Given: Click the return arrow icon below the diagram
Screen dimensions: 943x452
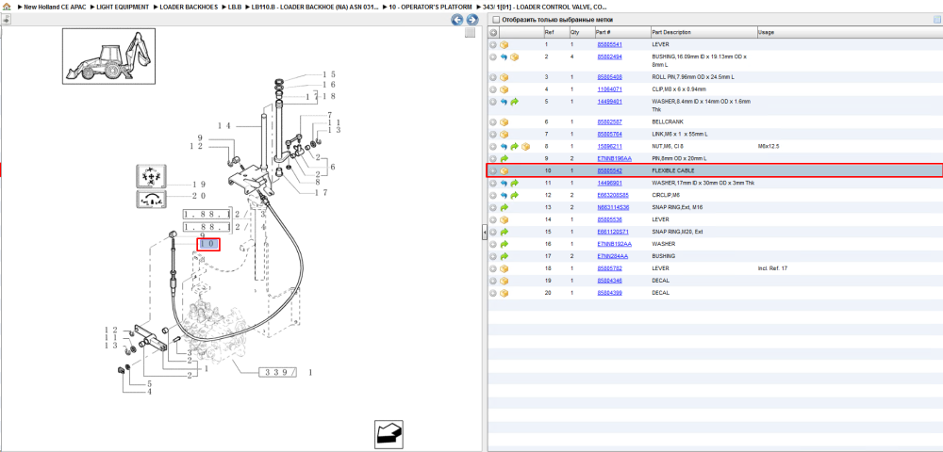Looking at the screenshot, I should pos(388,433).
